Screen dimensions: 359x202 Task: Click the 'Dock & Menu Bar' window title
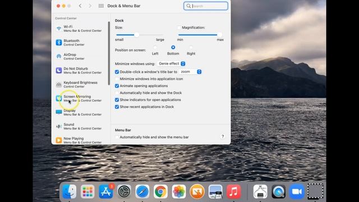[x=124, y=6]
